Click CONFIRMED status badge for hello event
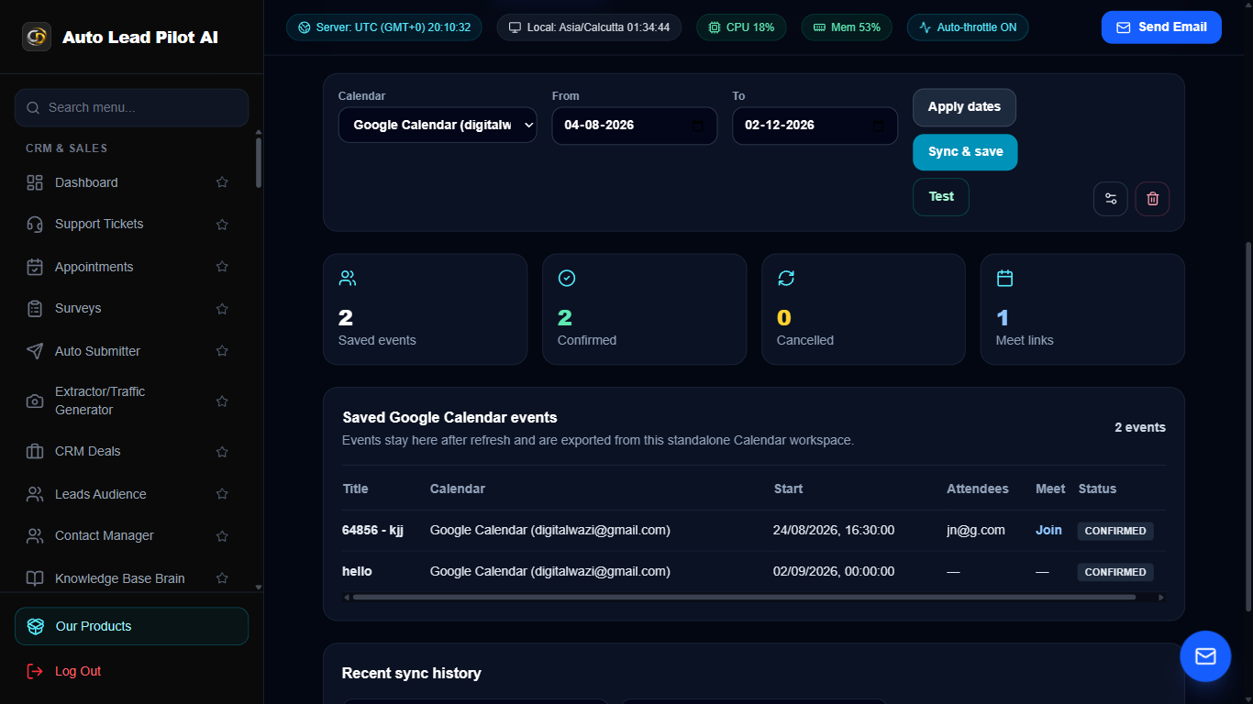 1115,572
